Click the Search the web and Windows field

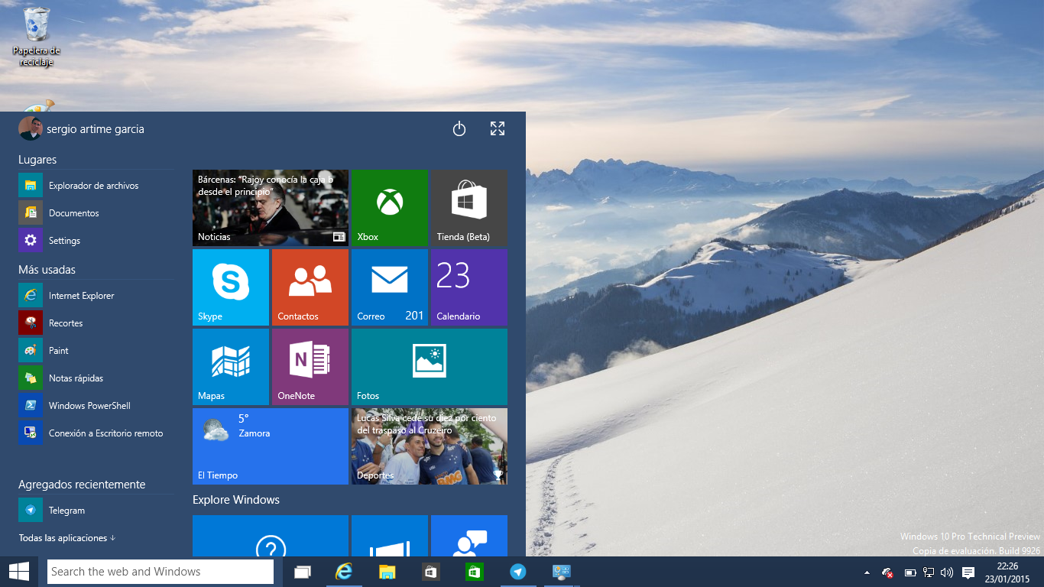point(160,571)
